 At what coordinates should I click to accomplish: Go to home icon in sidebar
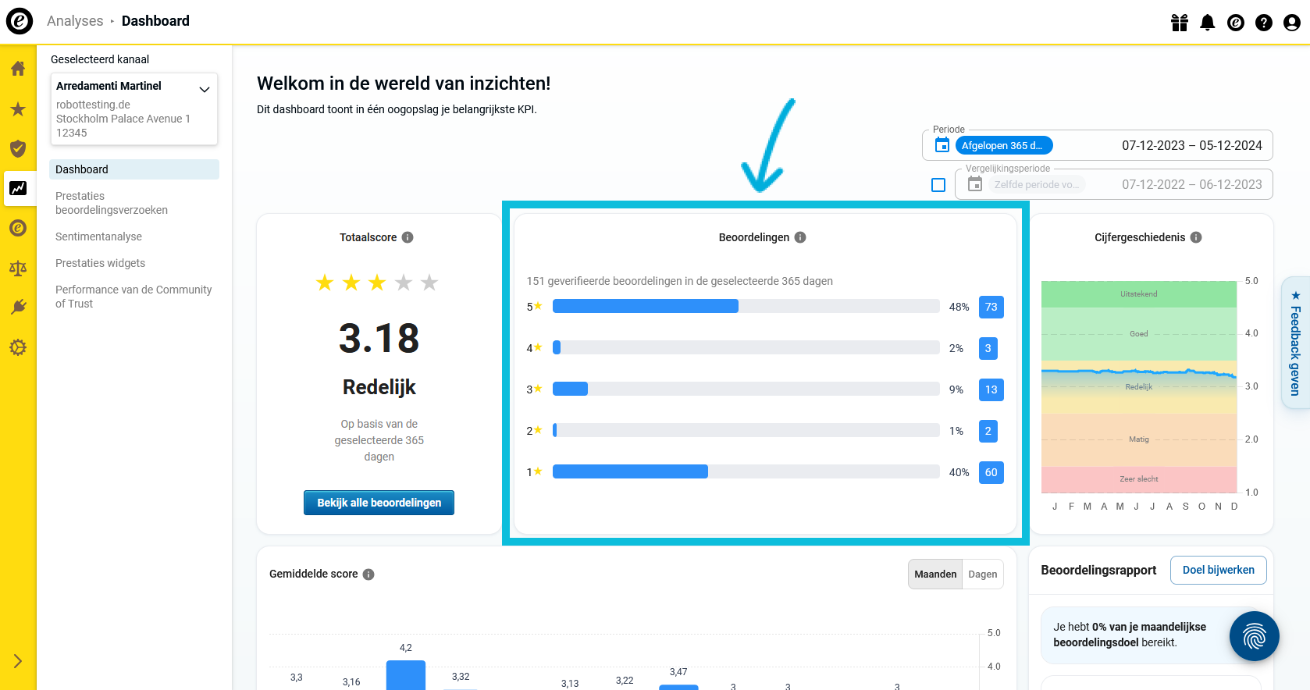pyautogui.click(x=18, y=69)
